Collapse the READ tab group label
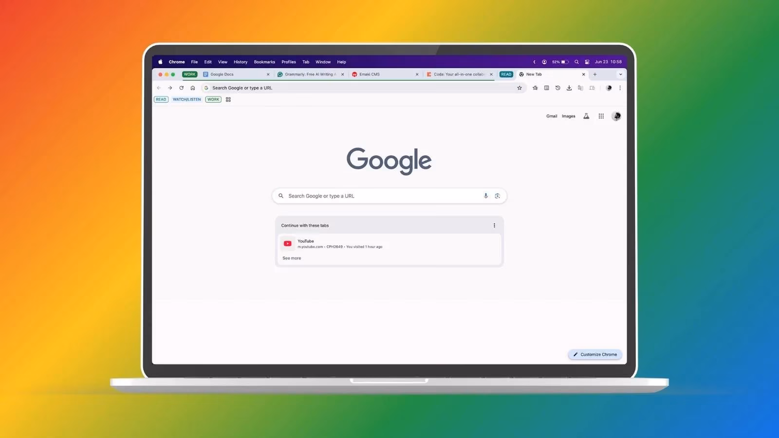This screenshot has width=779, height=438. (x=506, y=74)
